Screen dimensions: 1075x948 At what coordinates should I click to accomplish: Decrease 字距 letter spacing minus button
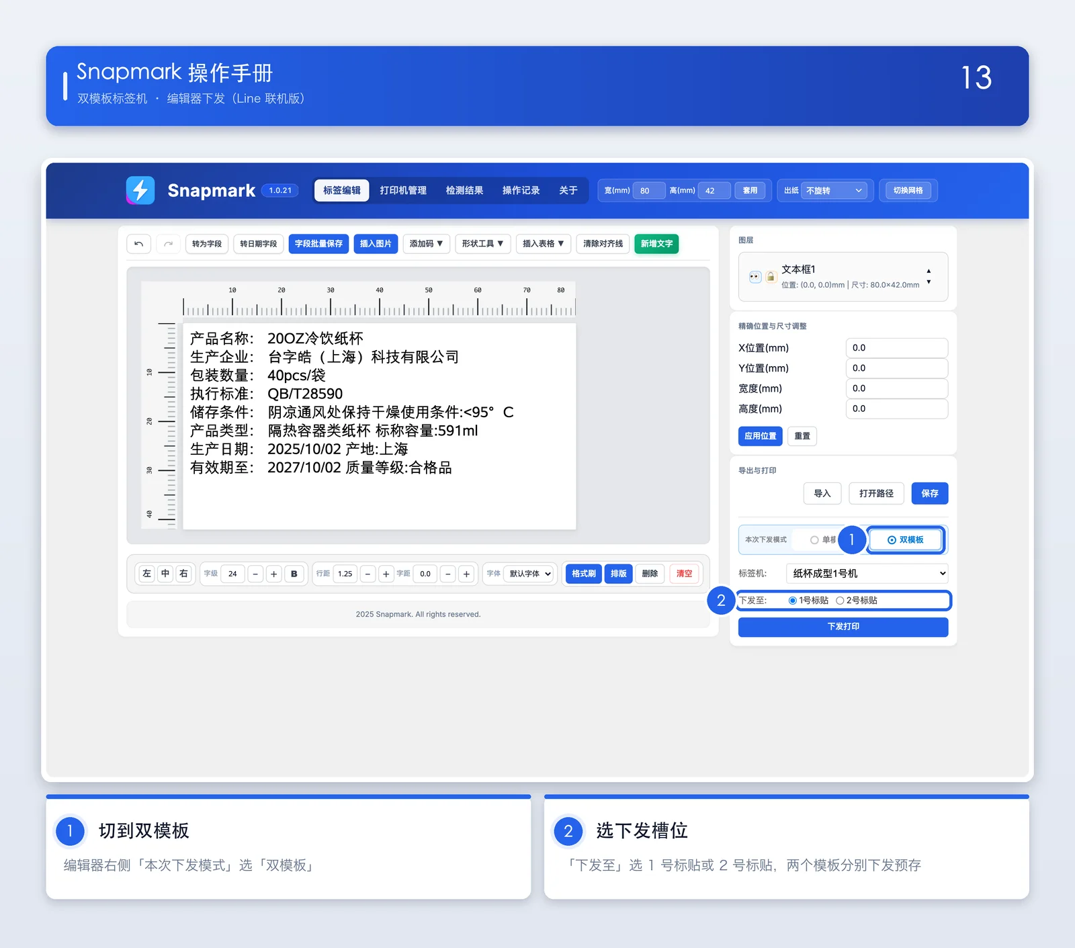click(x=448, y=574)
